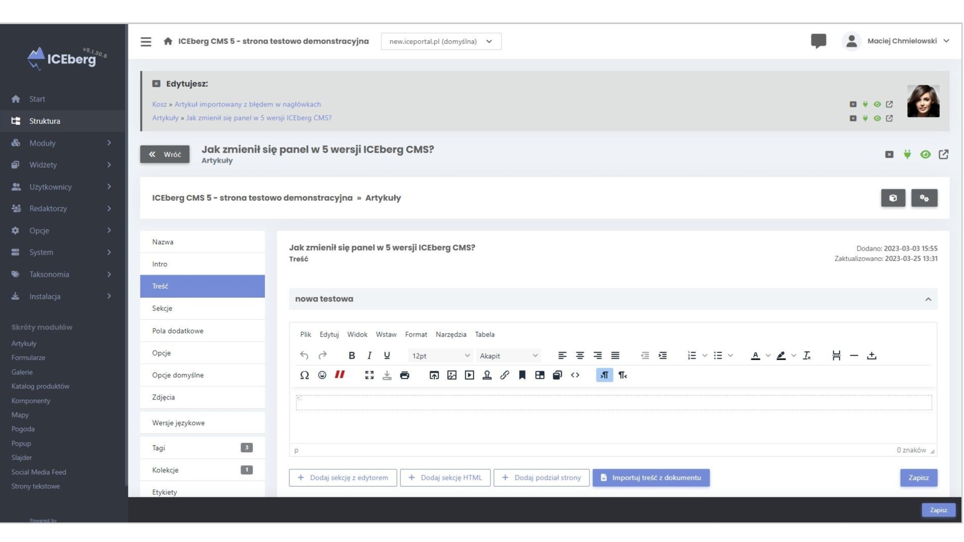Open the Akapit block format dropdown
The image size is (964, 542).
(508, 356)
